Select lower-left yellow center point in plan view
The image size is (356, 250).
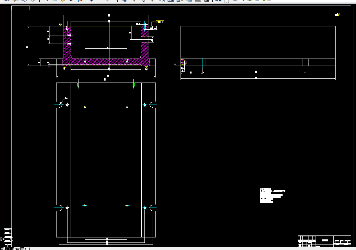(x=85, y=206)
